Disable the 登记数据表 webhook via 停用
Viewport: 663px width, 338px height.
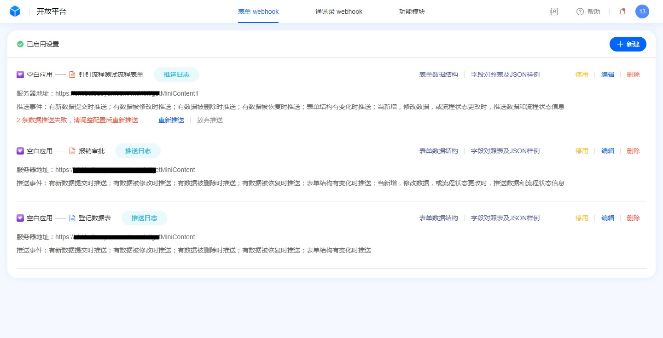click(x=582, y=218)
